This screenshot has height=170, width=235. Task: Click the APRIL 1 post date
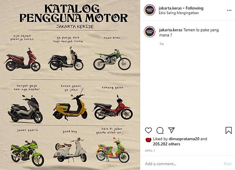[x=150, y=151]
